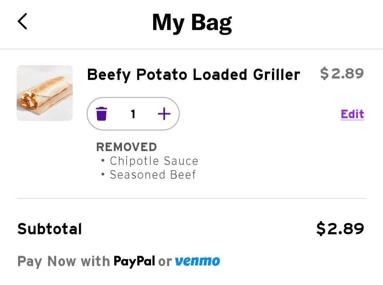Click the Venmo logo
The height and width of the screenshot is (285, 383).
(x=198, y=261)
